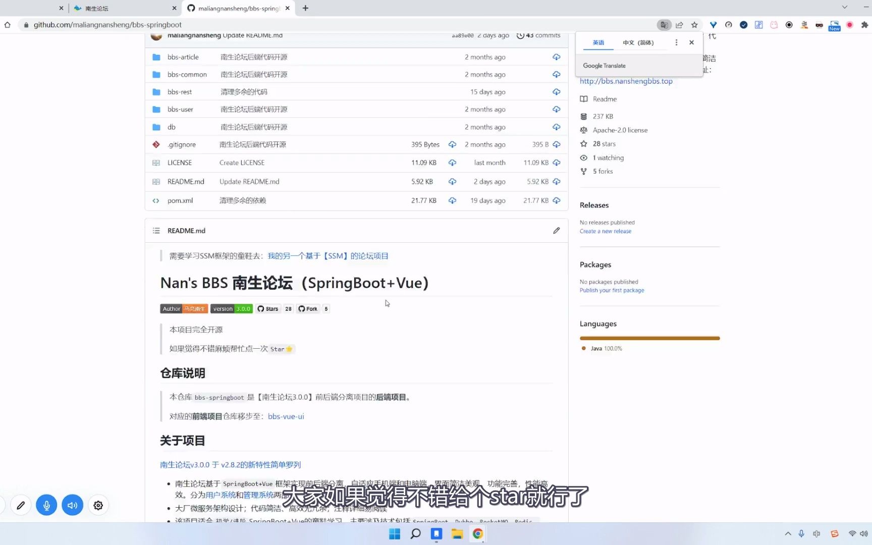
Task: Open README table of contents list icon
Action: [x=156, y=231]
